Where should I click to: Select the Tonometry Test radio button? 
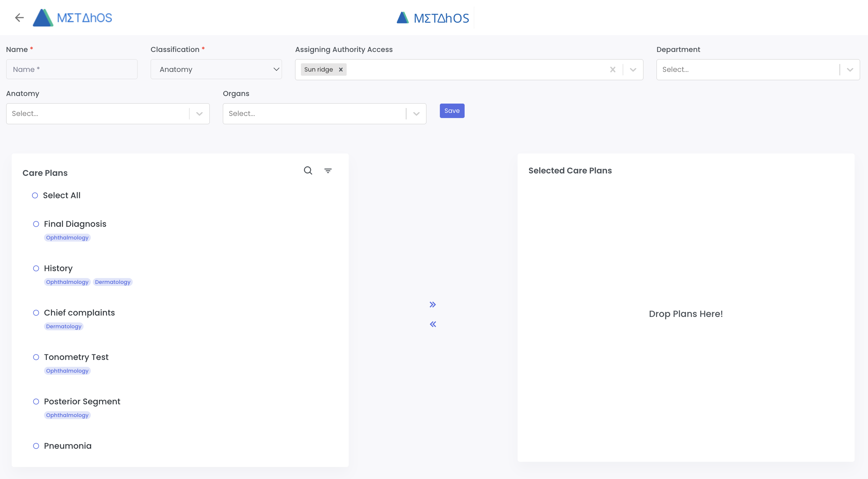pyautogui.click(x=36, y=357)
